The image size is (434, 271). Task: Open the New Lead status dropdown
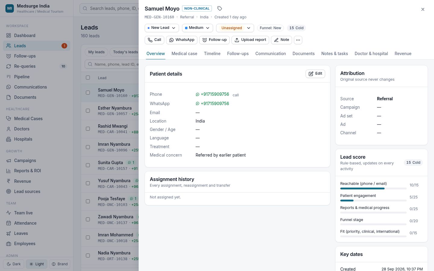click(x=162, y=28)
